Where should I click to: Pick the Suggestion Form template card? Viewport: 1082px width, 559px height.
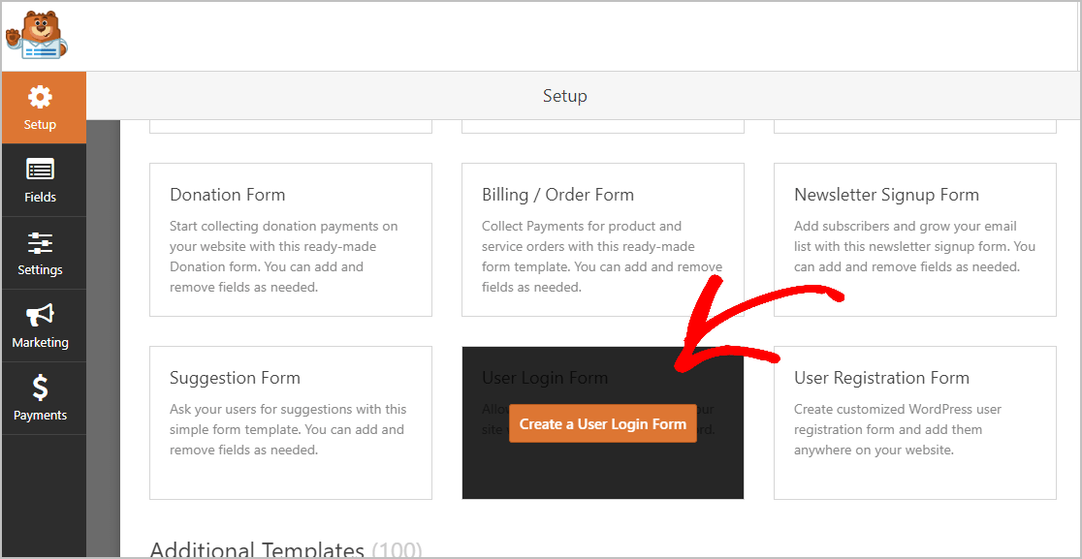click(x=291, y=422)
